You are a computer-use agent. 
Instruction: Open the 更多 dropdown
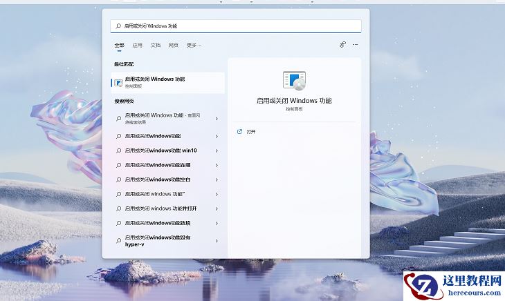pyautogui.click(x=194, y=46)
